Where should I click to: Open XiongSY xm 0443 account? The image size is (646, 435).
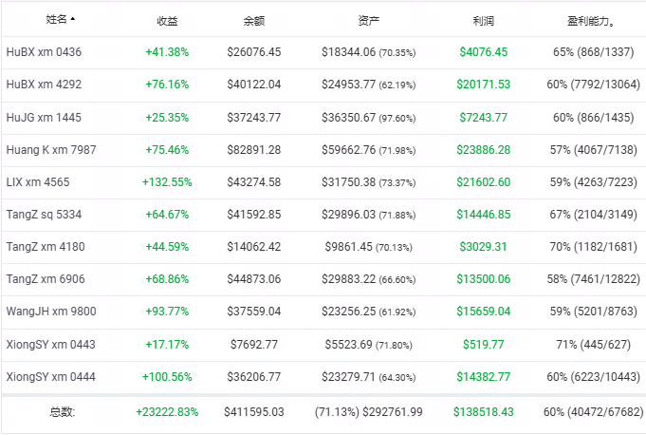(x=50, y=344)
